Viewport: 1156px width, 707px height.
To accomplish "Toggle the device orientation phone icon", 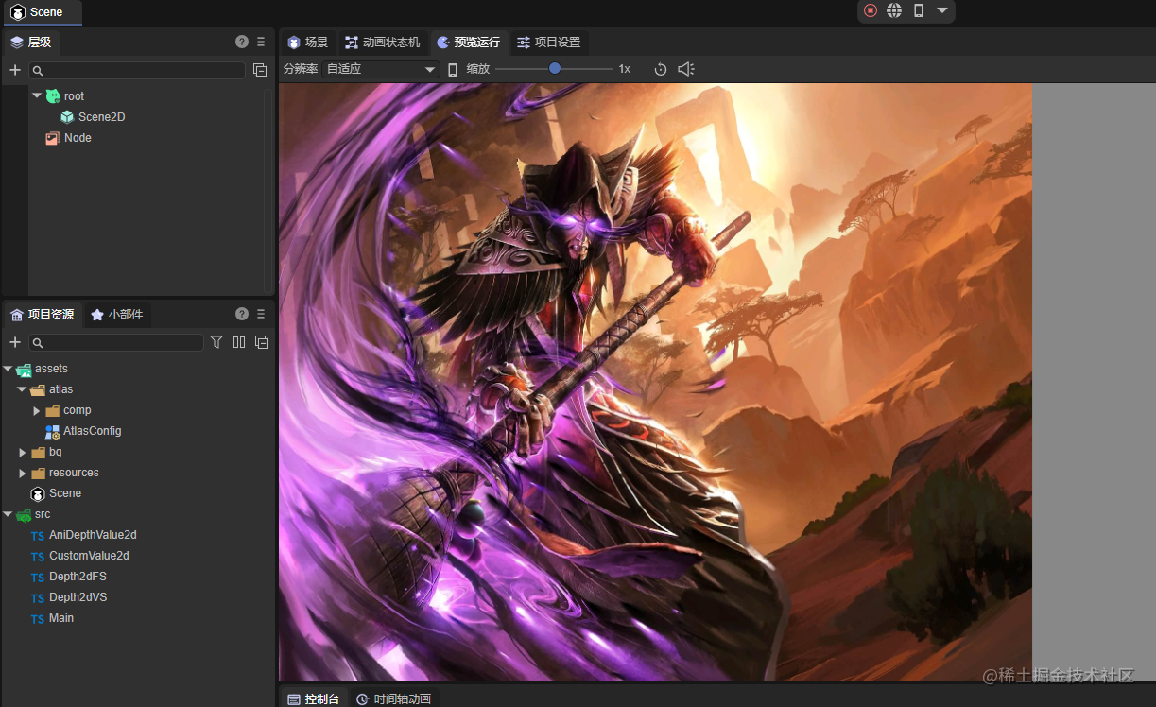I will click(x=453, y=69).
